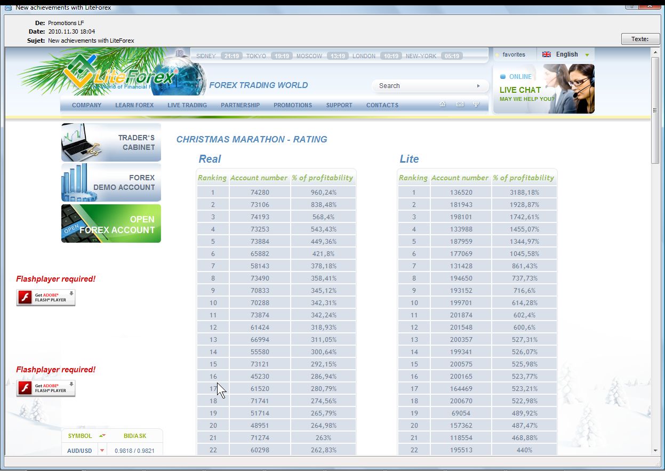Click the vertical scrollbar down arrow

pyautogui.click(x=655, y=451)
